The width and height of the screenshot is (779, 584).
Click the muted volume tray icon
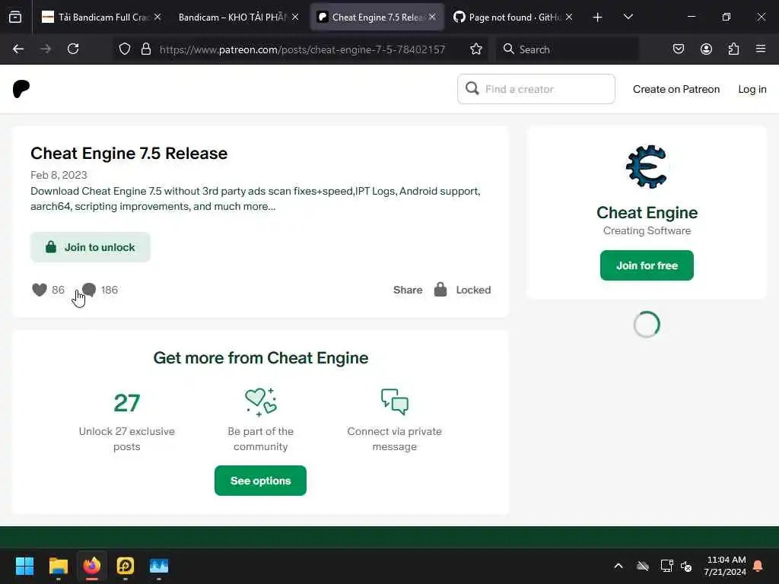tap(687, 566)
